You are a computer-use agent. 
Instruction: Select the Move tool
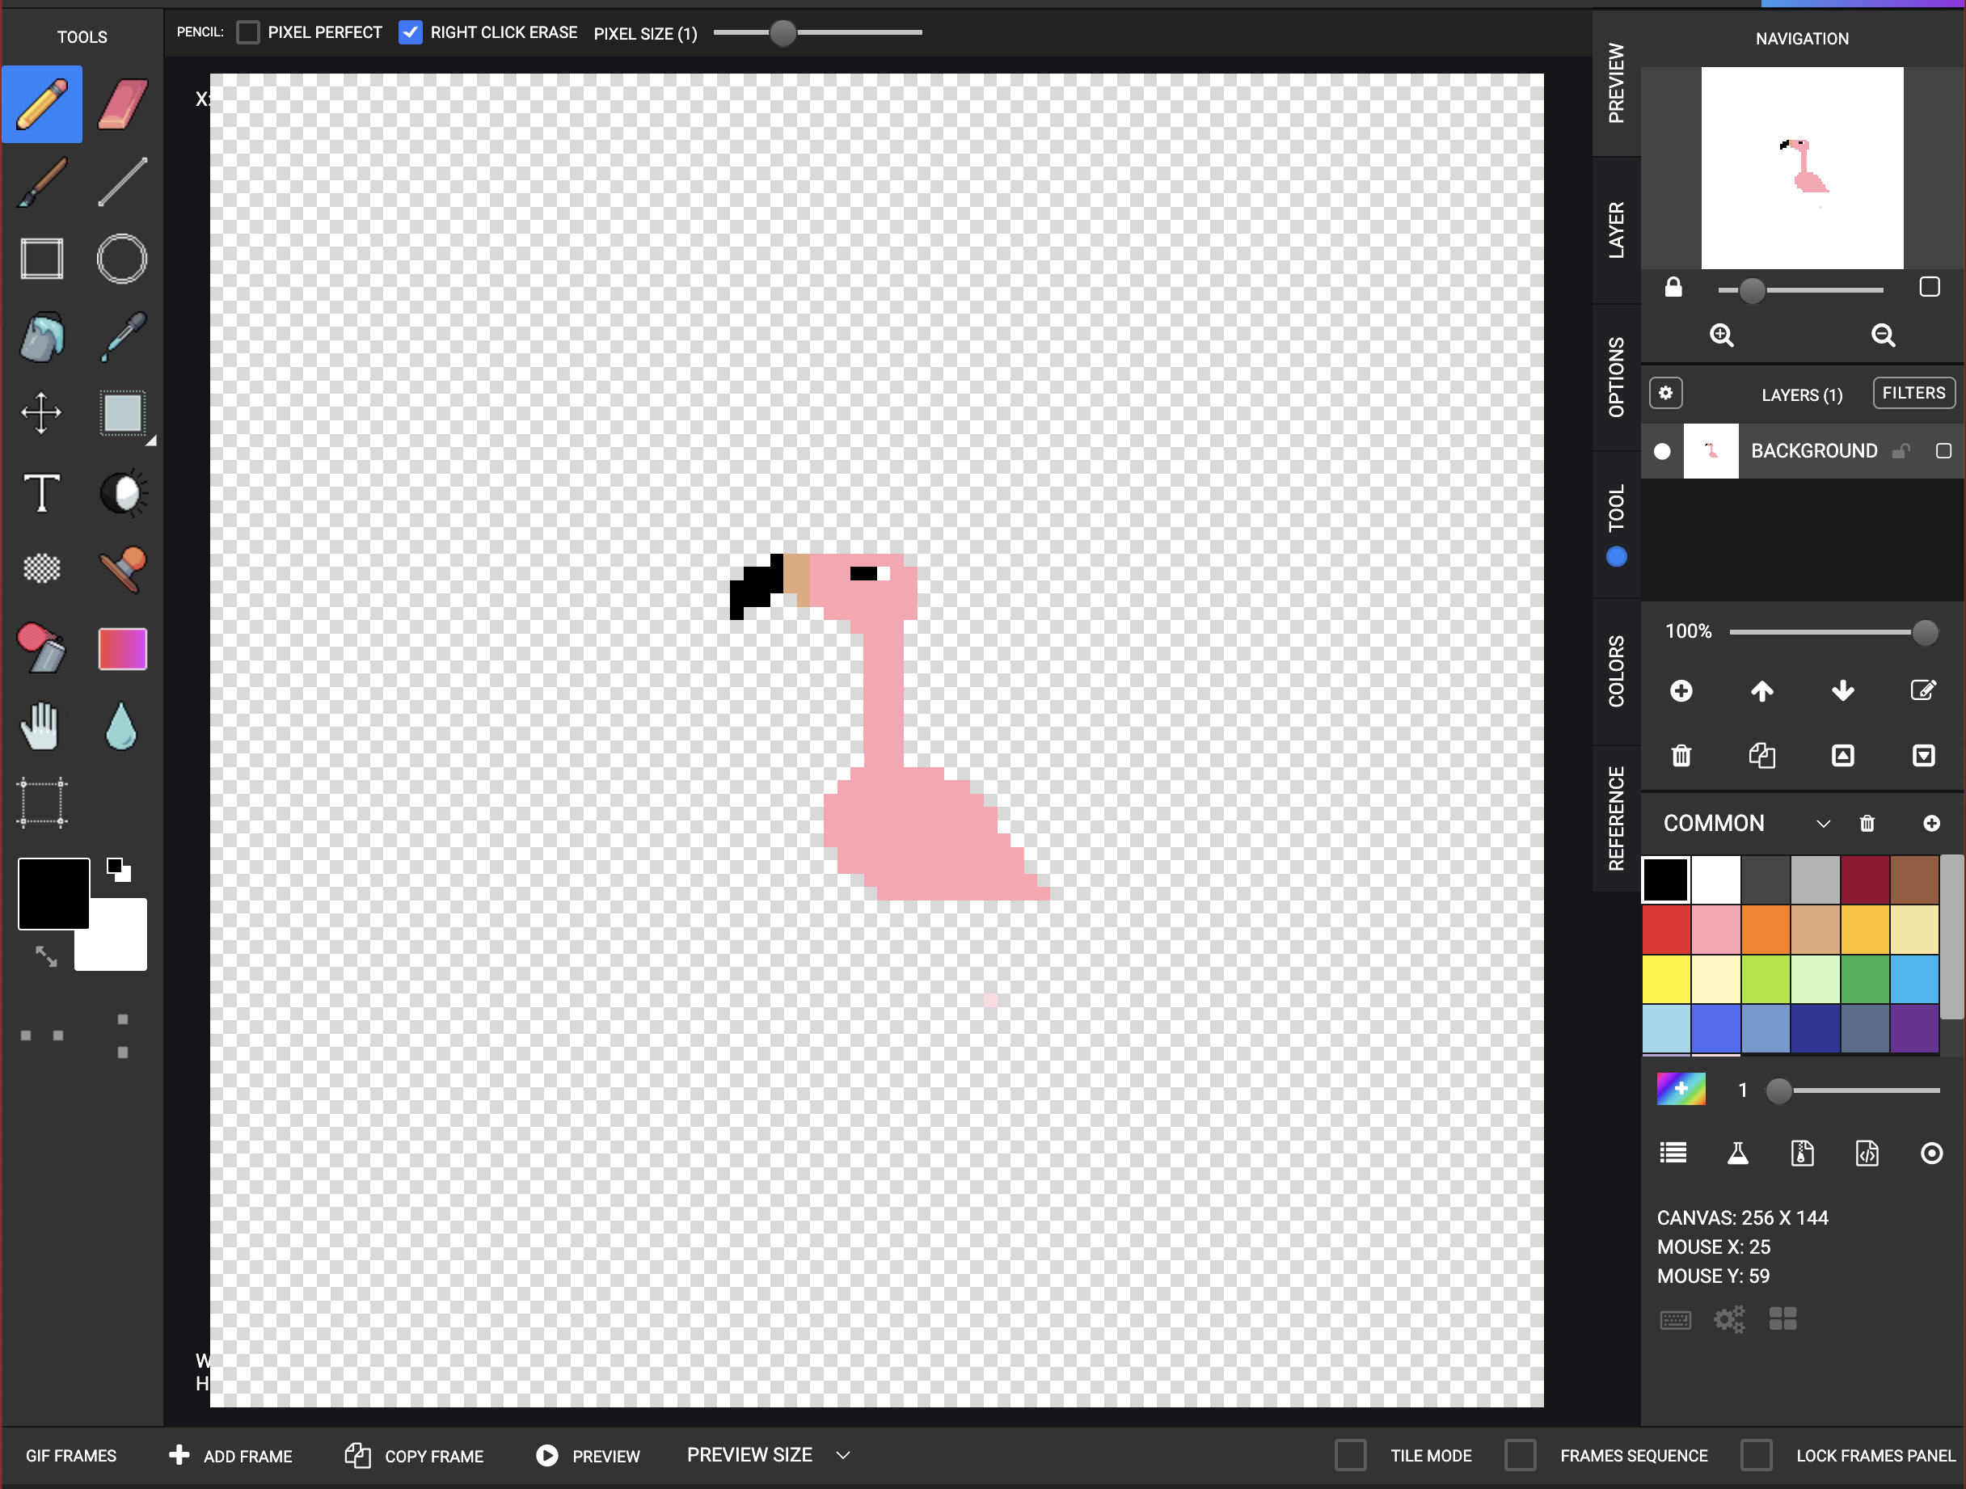(41, 412)
